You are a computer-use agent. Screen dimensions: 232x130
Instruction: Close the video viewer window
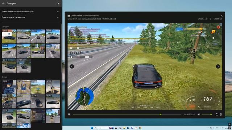pos(221,16)
